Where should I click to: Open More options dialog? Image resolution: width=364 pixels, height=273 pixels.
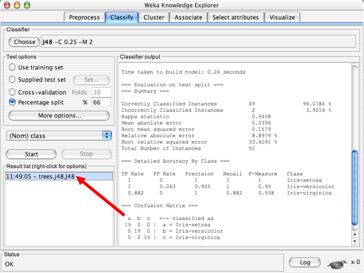coord(59,116)
